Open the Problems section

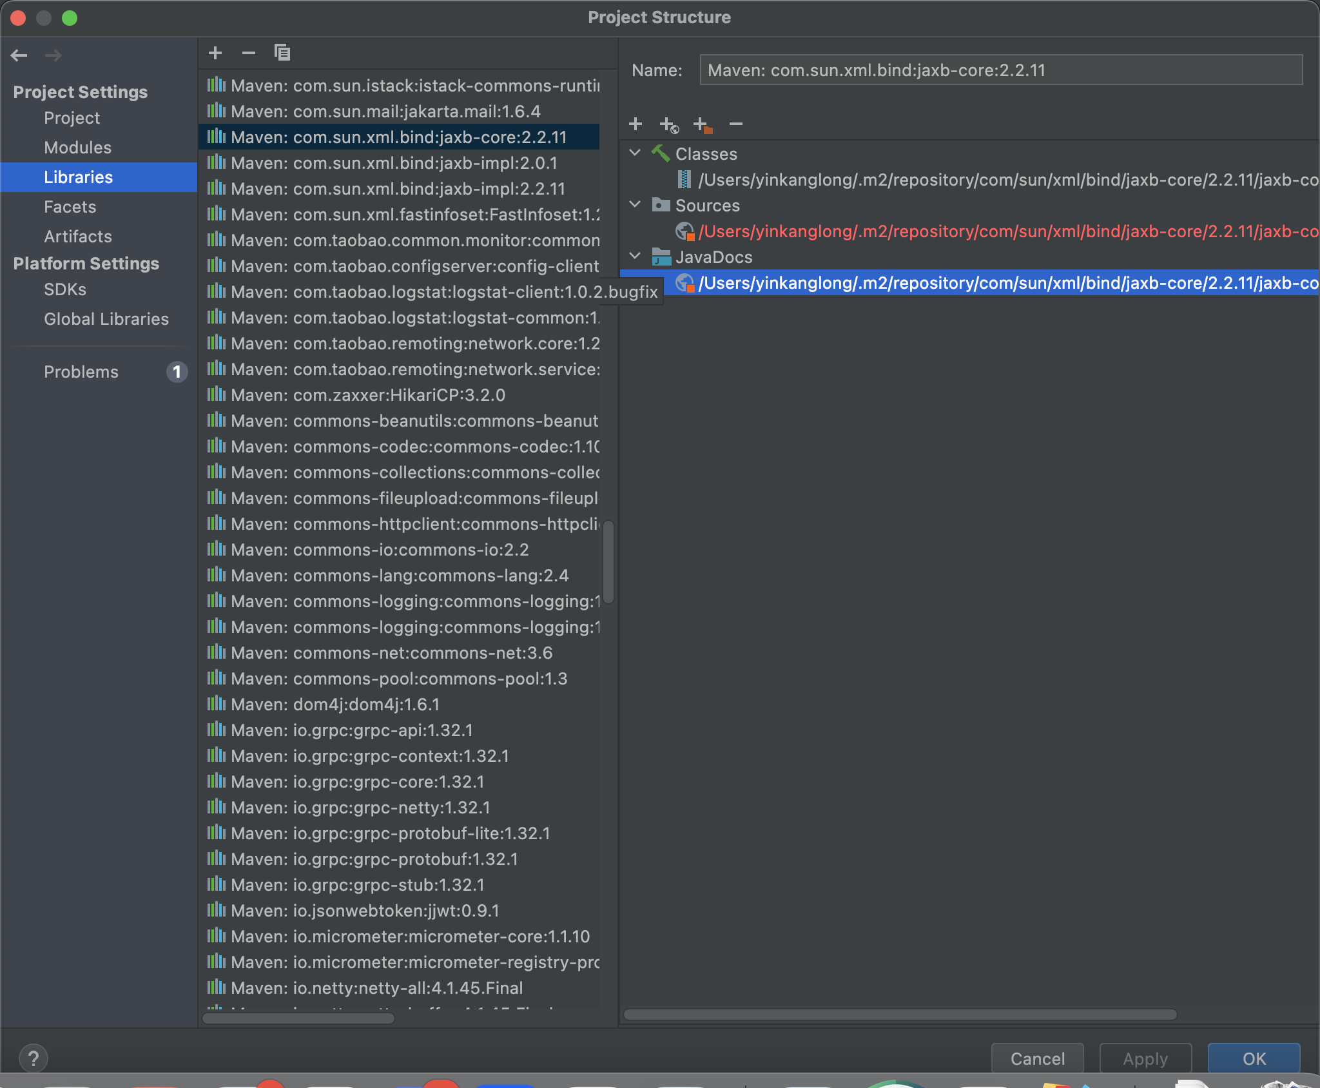tap(81, 372)
